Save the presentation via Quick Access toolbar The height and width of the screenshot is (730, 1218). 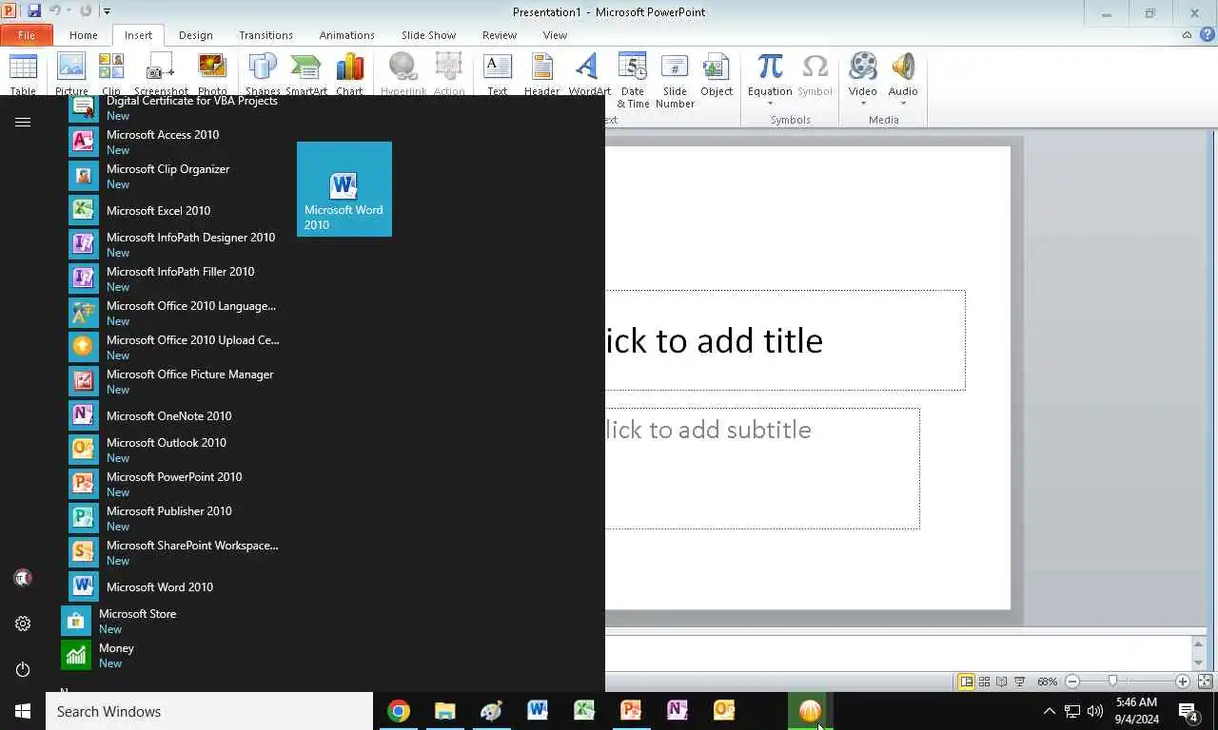pyautogui.click(x=34, y=11)
